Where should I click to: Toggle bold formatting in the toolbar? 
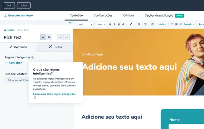(110, 24)
